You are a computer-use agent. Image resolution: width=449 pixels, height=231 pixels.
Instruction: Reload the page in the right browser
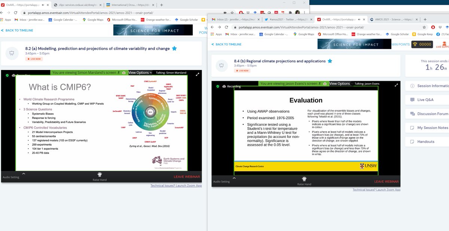(x=226, y=27)
